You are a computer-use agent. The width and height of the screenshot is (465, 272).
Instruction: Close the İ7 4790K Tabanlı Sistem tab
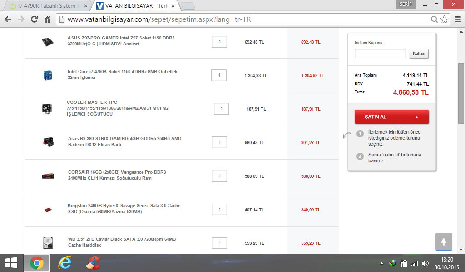[x=86, y=5]
